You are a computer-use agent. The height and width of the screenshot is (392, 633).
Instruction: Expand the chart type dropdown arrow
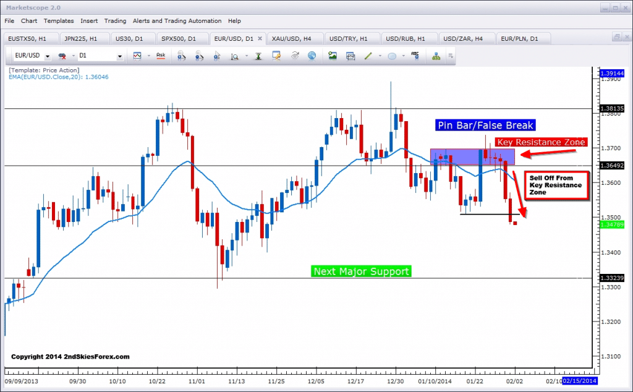click(148, 56)
